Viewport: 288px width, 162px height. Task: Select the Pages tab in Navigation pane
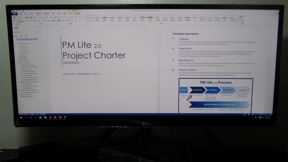click(21, 36)
